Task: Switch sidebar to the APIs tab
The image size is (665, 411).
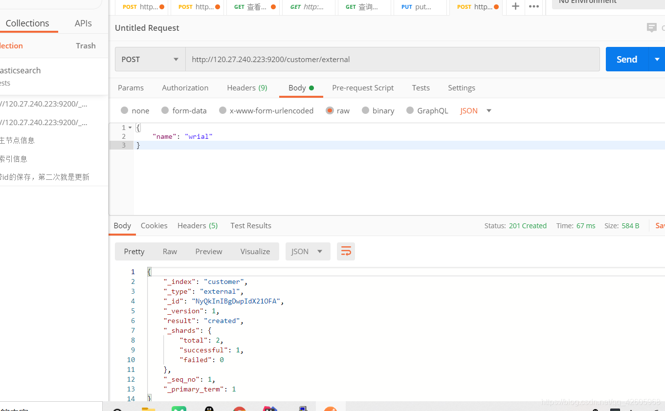Action: (x=83, y=23)
